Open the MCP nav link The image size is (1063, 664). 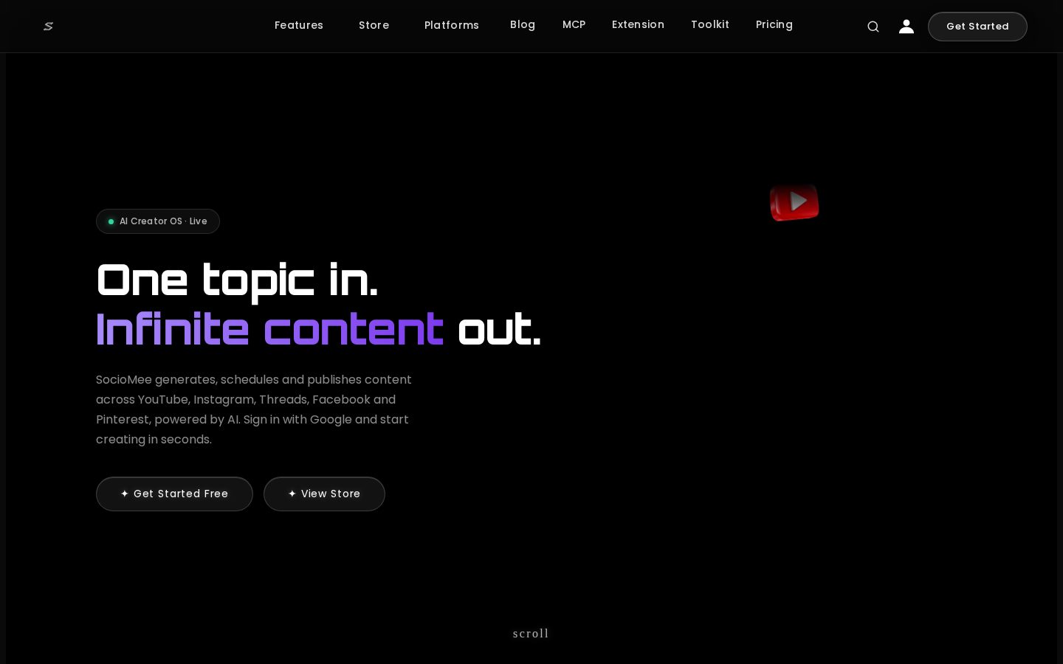tap(574, 24)
